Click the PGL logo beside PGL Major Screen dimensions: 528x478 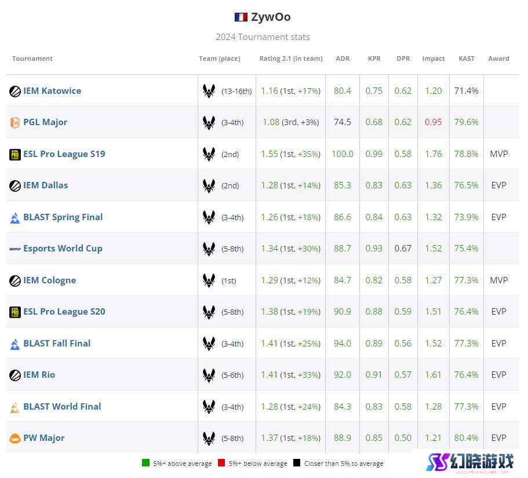coord(15,122)
